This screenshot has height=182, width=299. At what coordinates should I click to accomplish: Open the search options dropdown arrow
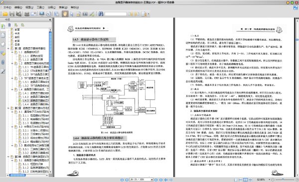(x=149, y=14)
